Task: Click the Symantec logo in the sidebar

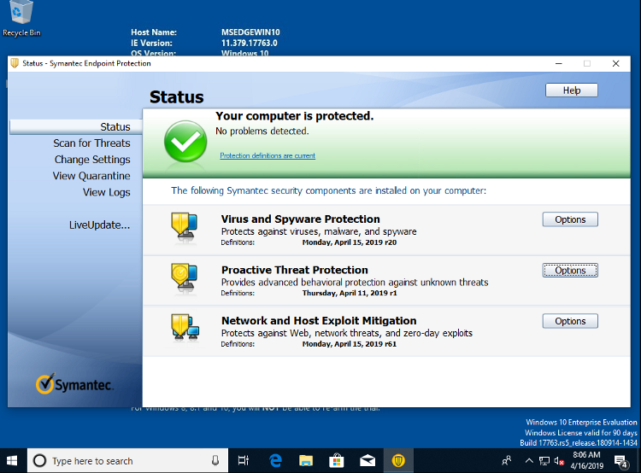Action: (x=74, y=384)
